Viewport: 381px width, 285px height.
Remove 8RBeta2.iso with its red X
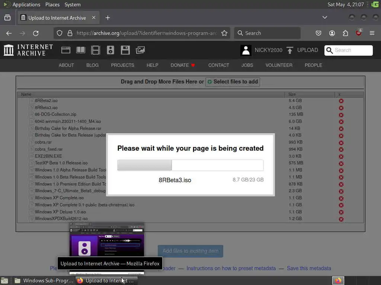pos(341,101)
